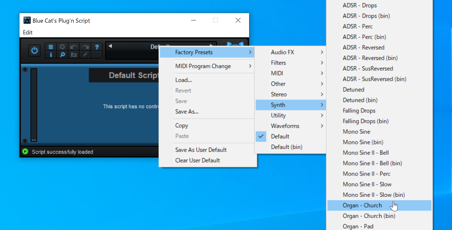Viewport: 452px width, 230px height.
Task: Load the Mono Sine II - Slow (bin) preset
Action: coord(379,195)
